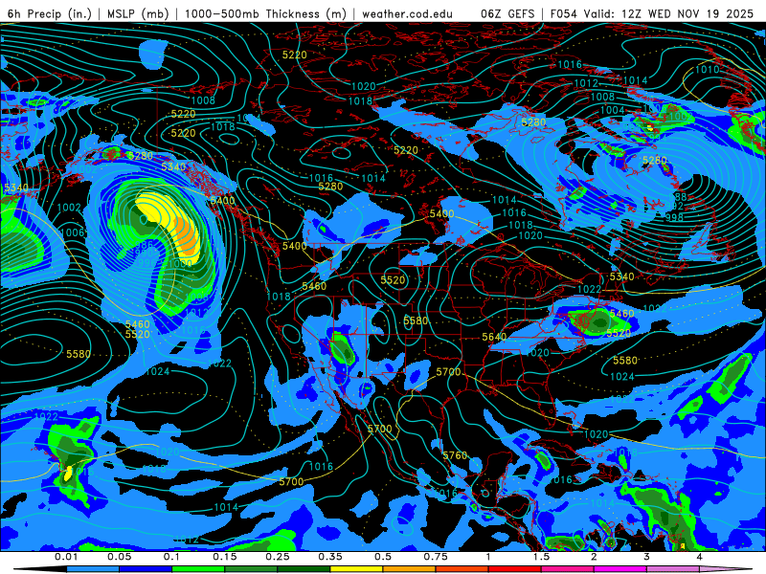Click the 1006 isobar label
The width and height of the screenshot is (766, 574).
tap(74, 232)
